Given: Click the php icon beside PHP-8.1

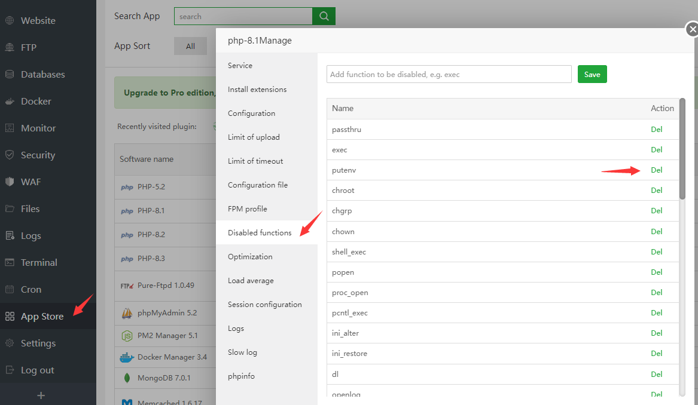Looking at the screenshot, I should pyautogui.click(x=127, y=211).
